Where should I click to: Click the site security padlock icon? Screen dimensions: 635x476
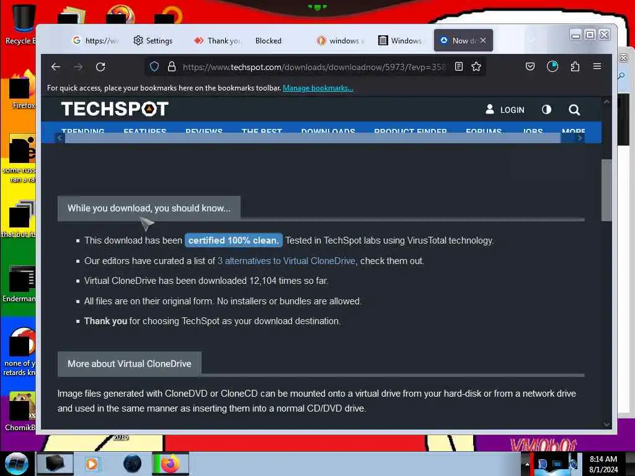[172, 67]
